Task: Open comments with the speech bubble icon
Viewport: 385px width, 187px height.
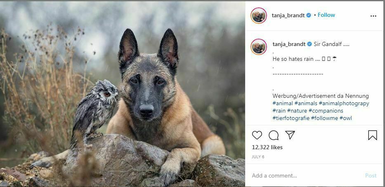Action: (x=274, y=135)
